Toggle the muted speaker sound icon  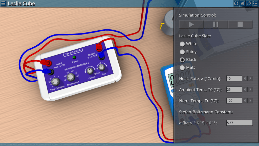pos(243,3)
